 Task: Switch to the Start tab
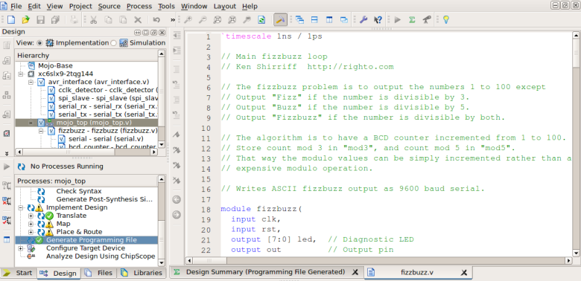point(18,273)
